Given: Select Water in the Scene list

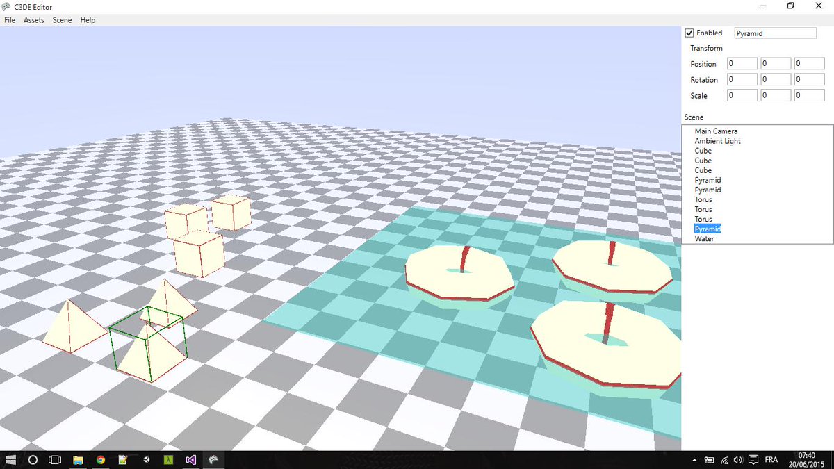Looking at the screenshot, I should coord(704,238).
